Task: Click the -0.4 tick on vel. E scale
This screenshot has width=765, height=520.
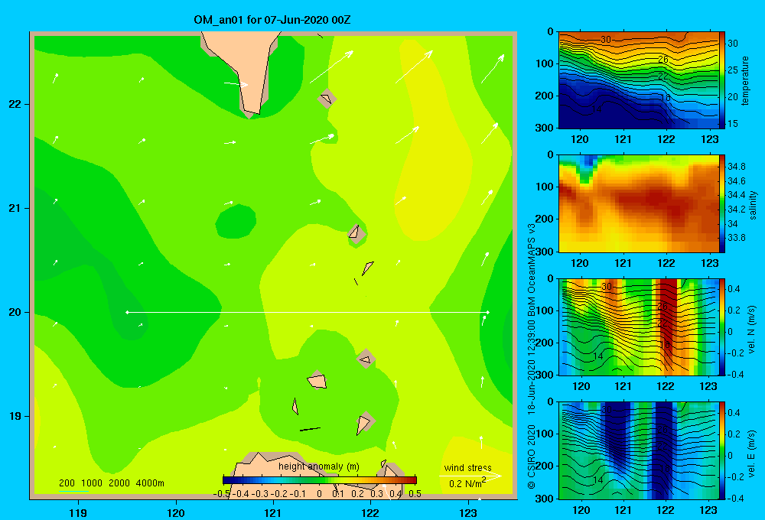Action: pyautogui.click(x=735, y=498)
